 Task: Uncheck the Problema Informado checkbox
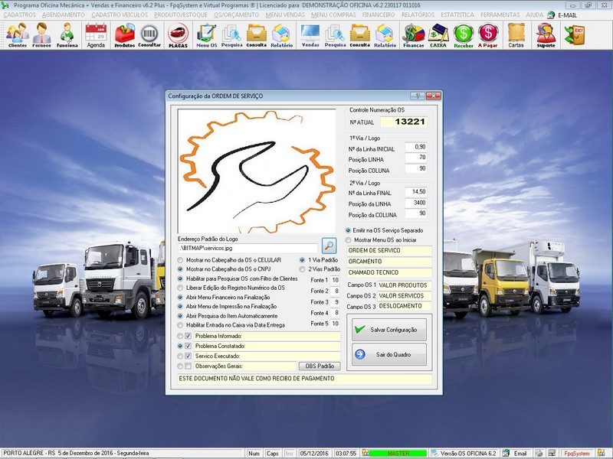pyautogui.click(x=188, y=336)
